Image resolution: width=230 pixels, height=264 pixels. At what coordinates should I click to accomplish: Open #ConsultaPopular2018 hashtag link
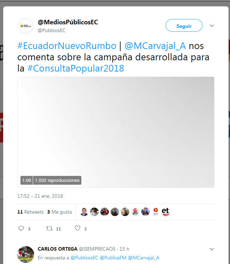76,68
